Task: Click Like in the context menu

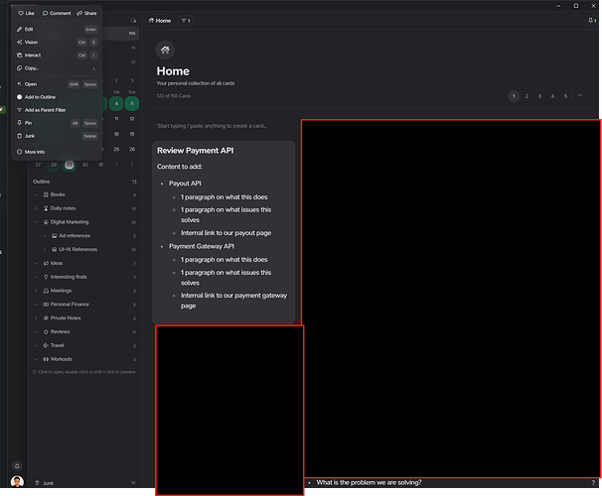Action: 26,13
